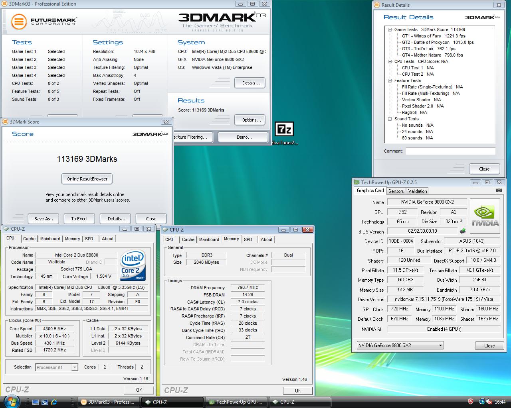The image size is (511, 408).
Task: Click the taskbar clock showing 16:44
Action: click(500, 402)
